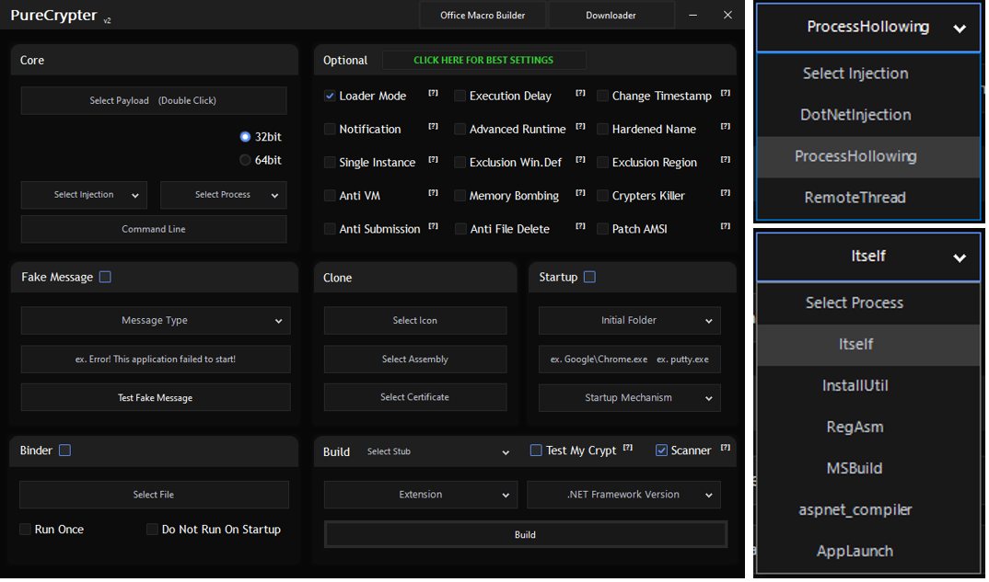Check the Test My Crypt checkbox
The width and height of the screenshot is (989, 582).
536,451
